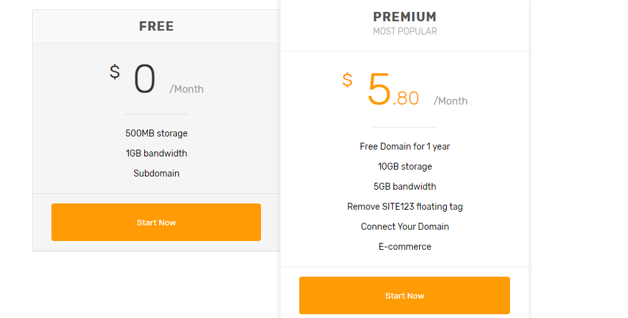Click Remove SITE123 floating tag text
The width and height of the screenshot is (628, 318).
click(405, 207)
